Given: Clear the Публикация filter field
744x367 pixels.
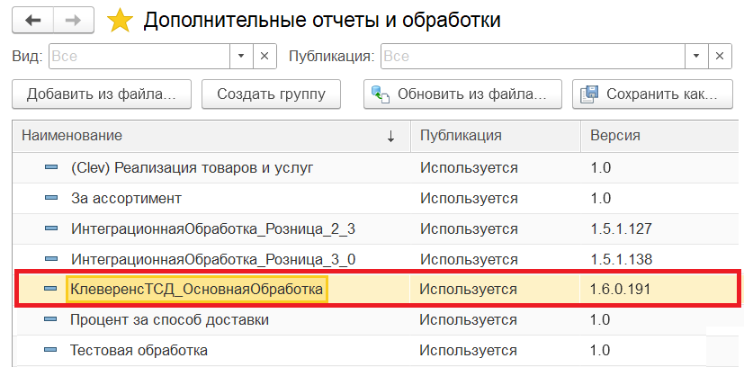Looking at the screenshot, I should (x=720, y=57).
